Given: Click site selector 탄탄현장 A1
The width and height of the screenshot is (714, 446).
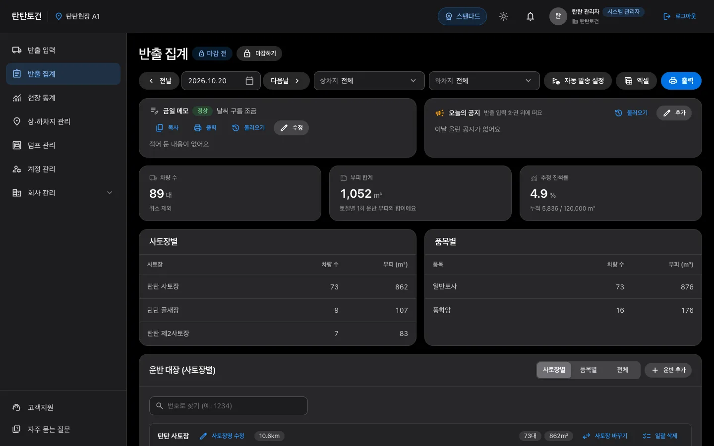Looking at the screenshot, I should pyautogui.click(x=77, y=16).
